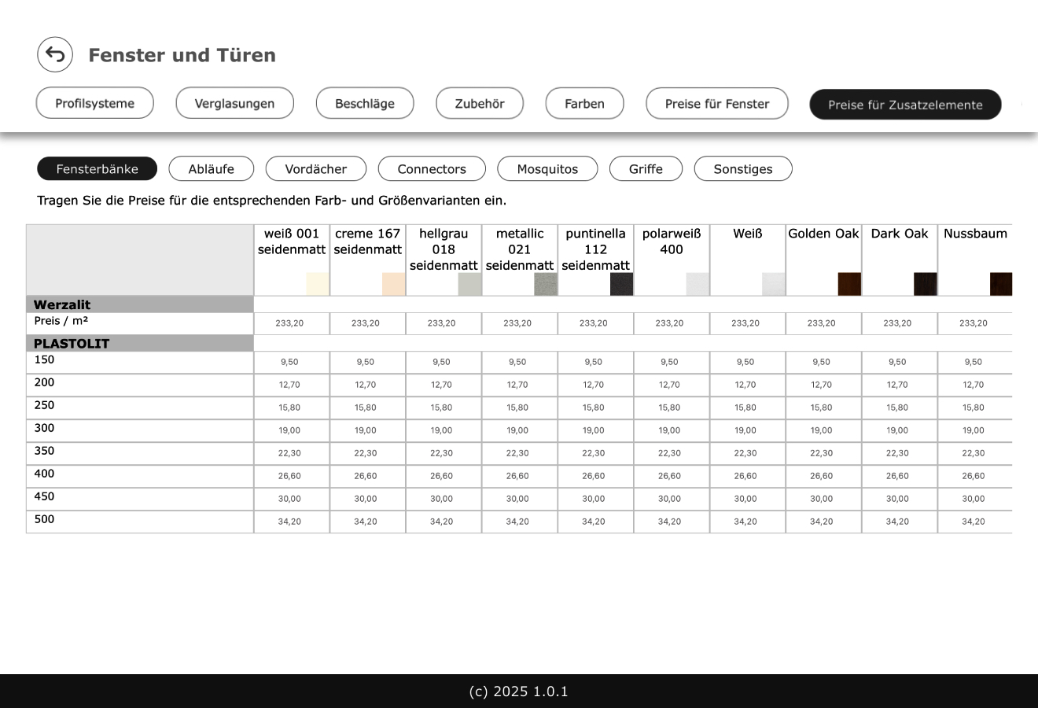Edit the PLASTOLIT 500 price for polarweiß 400

coord(671,521)
